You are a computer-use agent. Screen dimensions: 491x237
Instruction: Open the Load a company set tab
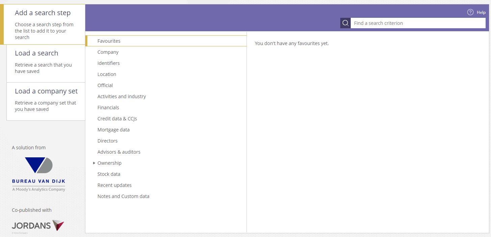[46, 100]
